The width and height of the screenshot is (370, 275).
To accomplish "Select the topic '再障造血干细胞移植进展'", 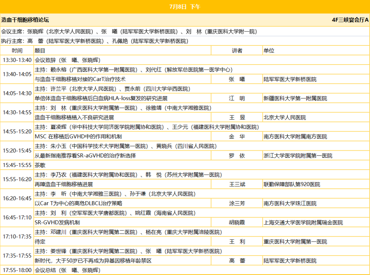I will [x=122, y=184].
